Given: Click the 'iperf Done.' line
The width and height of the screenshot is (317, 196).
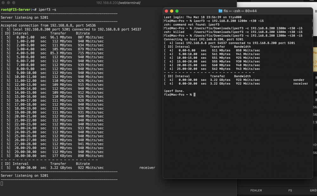Looking at the screenshot, I should [174, 91].
